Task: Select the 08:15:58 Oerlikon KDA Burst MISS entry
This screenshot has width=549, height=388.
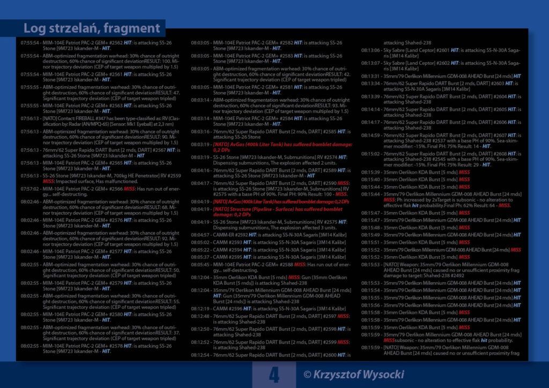Action: tap(416, 312)
